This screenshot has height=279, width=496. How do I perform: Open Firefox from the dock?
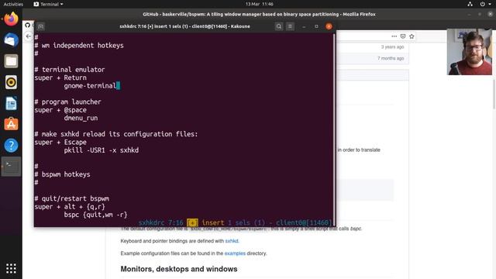click(x=11, y=19)
